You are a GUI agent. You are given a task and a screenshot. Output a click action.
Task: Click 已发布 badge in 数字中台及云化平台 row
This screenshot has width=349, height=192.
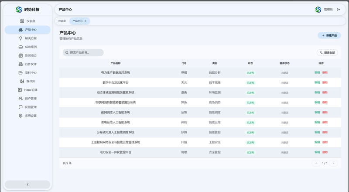click(250, 82)
